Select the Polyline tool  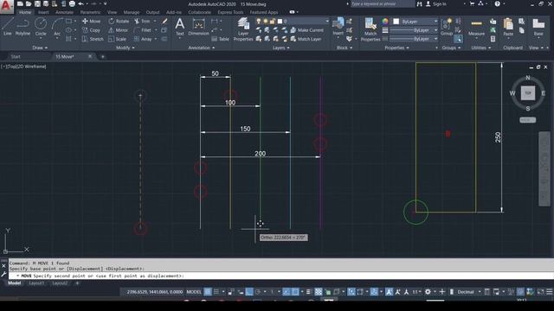(x=23, y=27)
